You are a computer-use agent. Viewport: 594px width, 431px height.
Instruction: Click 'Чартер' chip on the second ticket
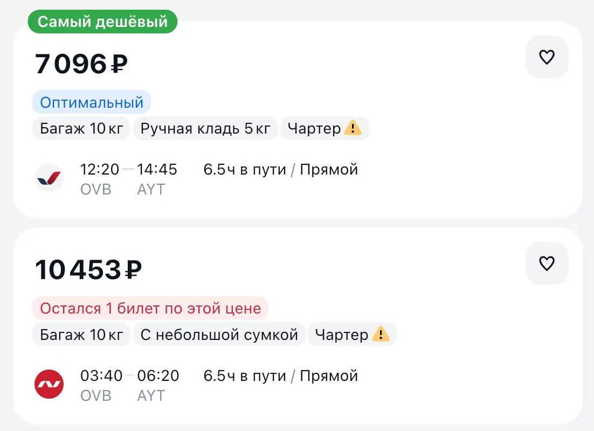353,335
